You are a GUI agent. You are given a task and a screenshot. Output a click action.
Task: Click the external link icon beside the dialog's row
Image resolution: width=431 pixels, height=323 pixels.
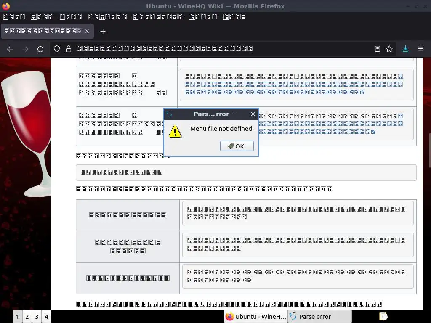pyautogui.click(x=373, y=132)
